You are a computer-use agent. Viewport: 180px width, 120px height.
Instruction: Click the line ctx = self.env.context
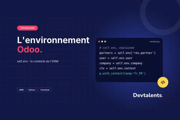(118, 68)
